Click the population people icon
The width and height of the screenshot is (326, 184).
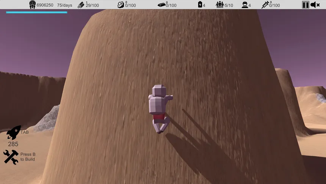pos(220,5)
